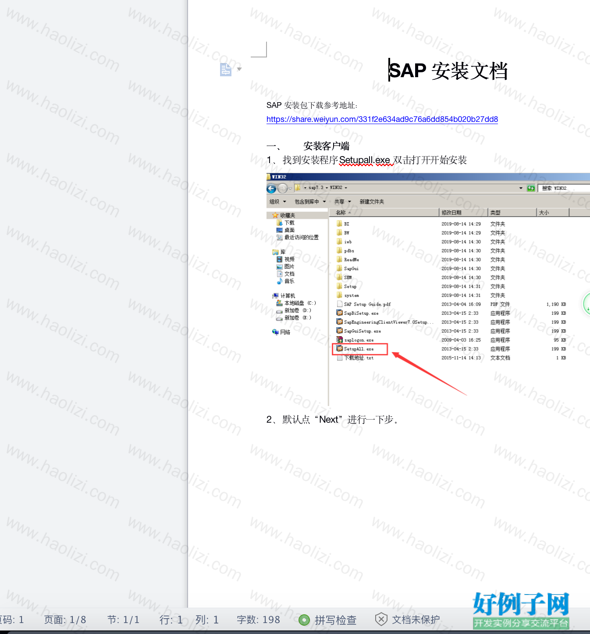Image resolution: width=590 pixels, height=634 pixels.
Task: Click the 字数: 198 word count
Action: click(258, 620)
